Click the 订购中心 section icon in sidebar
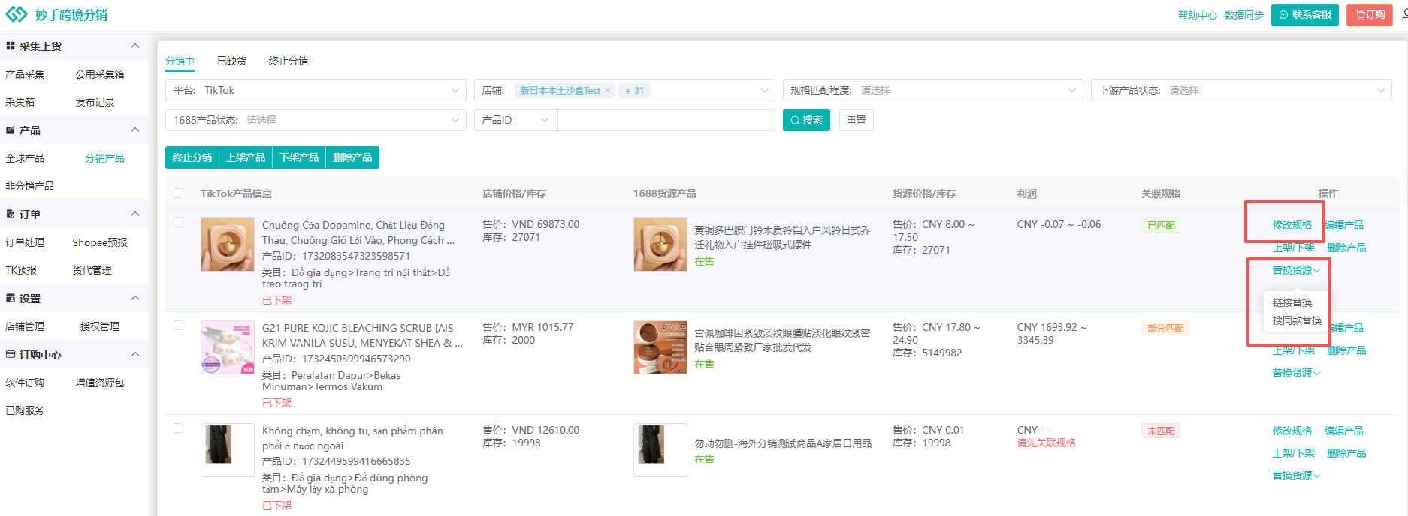Screen dimensions: 1408x516 click(x=11, y=354)
